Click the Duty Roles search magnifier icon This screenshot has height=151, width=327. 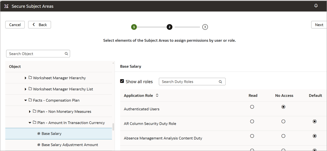tap(220, 82)
